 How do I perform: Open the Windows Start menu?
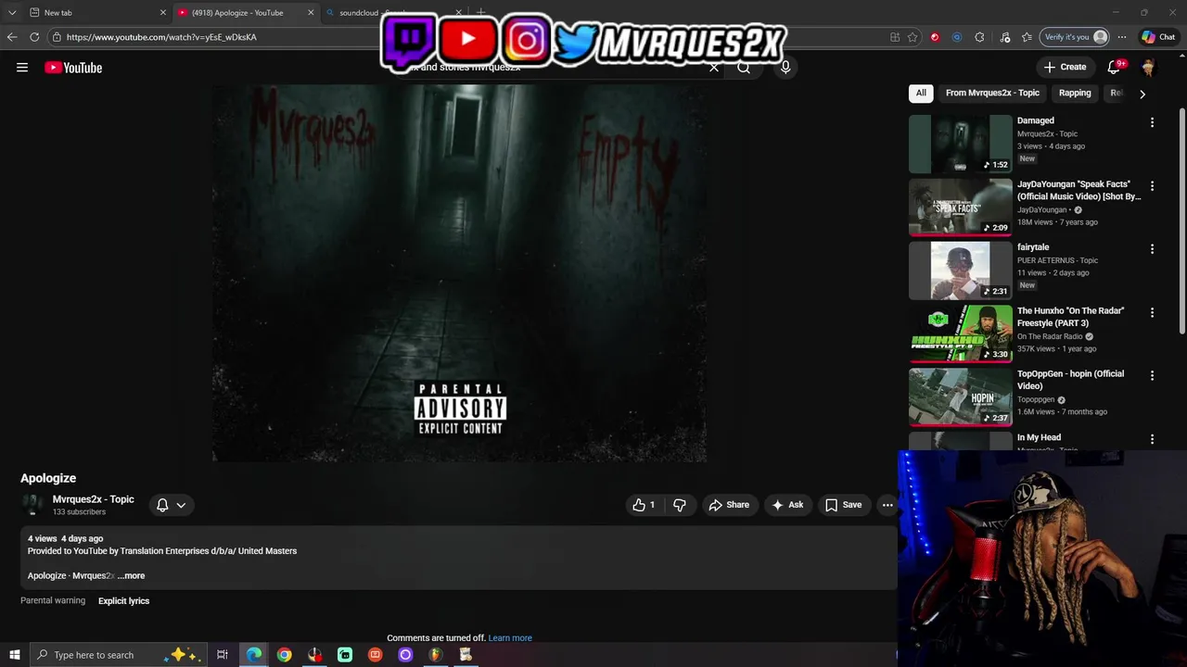pos(14,655)
